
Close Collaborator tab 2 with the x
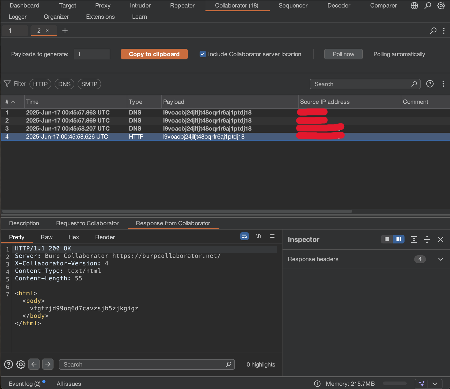click(47, 30)
